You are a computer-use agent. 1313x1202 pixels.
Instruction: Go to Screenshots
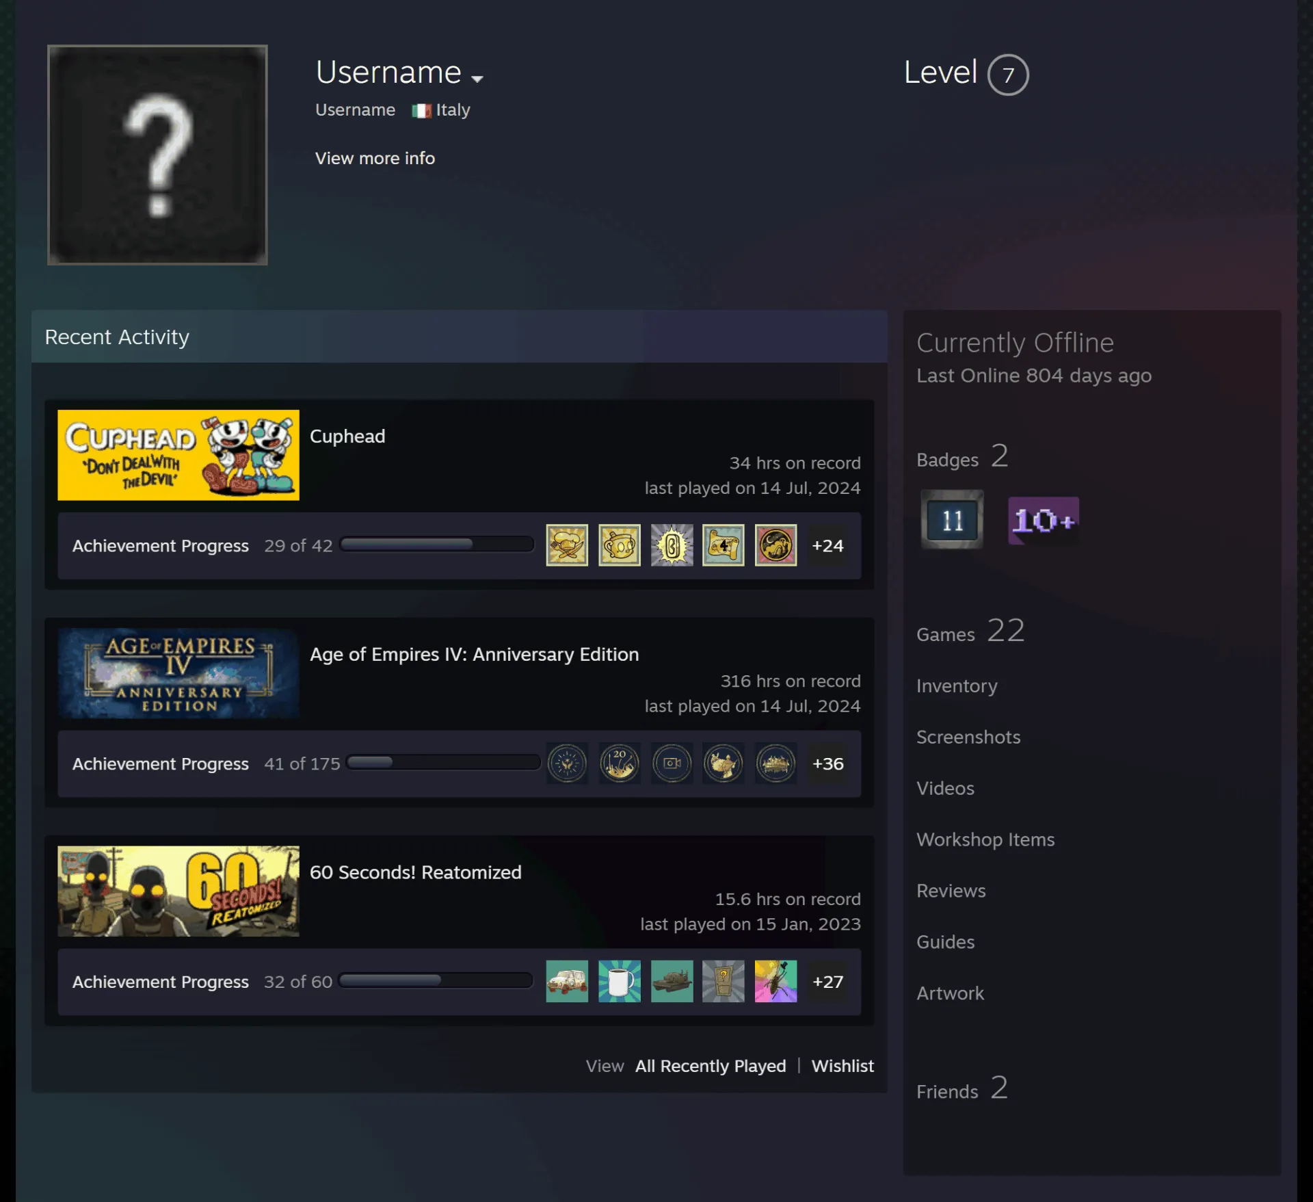point(968,737)
